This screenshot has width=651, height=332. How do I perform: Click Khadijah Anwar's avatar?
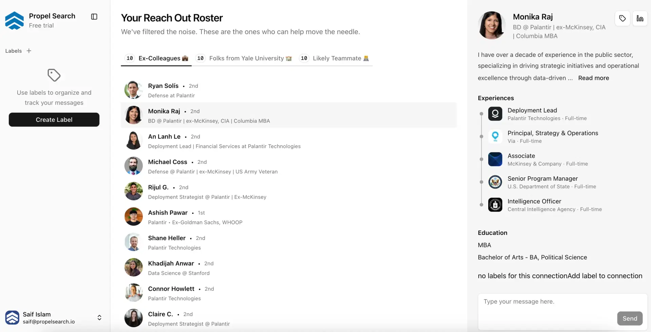pos(134,267)
